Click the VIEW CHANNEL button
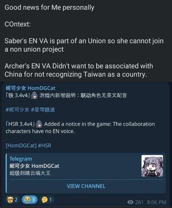Viewport: 172px width, 208px height. point(86,186)
